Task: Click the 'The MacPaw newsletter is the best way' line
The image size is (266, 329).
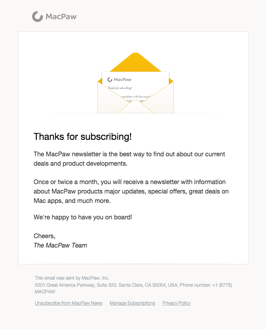Action: (129, 154)
